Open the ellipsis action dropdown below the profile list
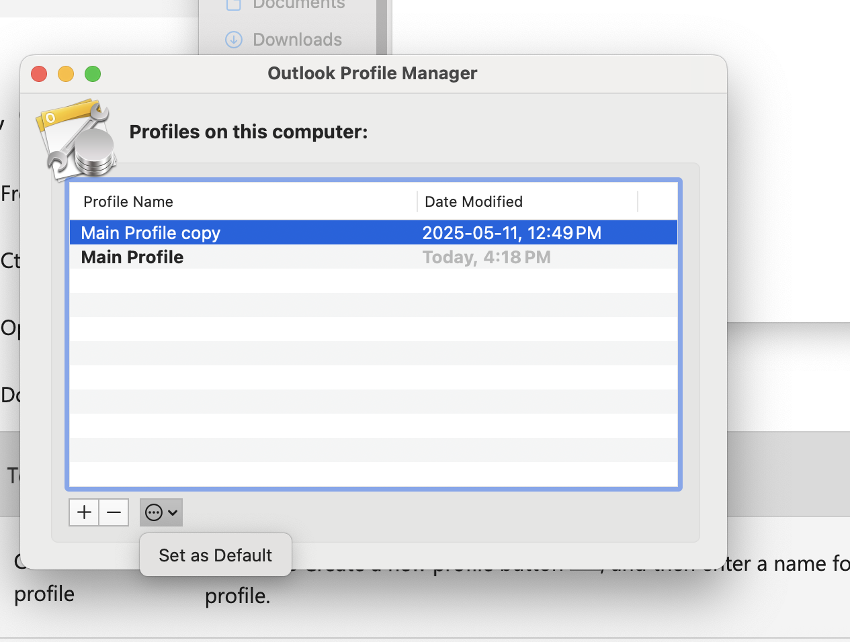Image resolution: width=850 pixels, height=642 pixels. pyautogui.click(x=161, y=512)
